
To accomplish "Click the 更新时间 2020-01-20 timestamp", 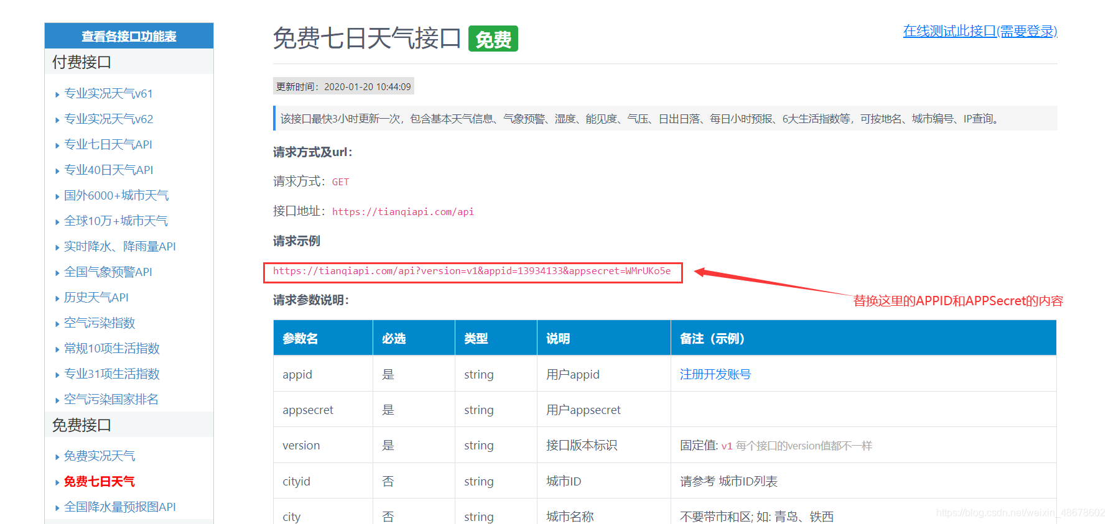I will pyautogui.click(x=343, y=86).
